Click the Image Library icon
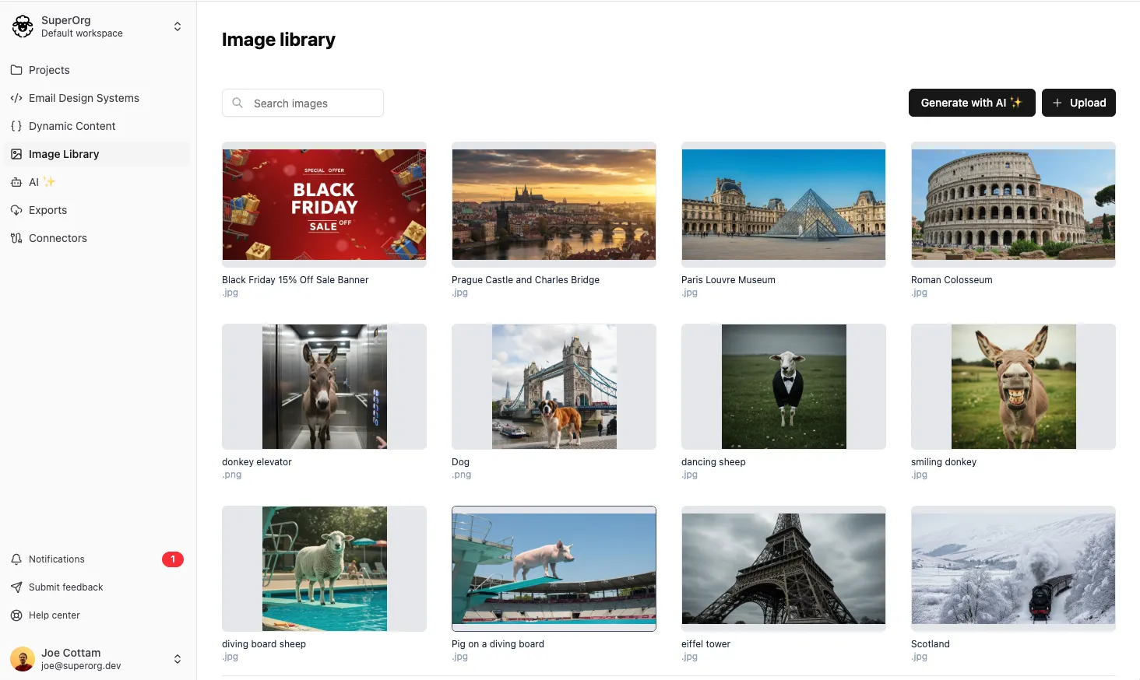1140x680 pixels. click(16, 154)
